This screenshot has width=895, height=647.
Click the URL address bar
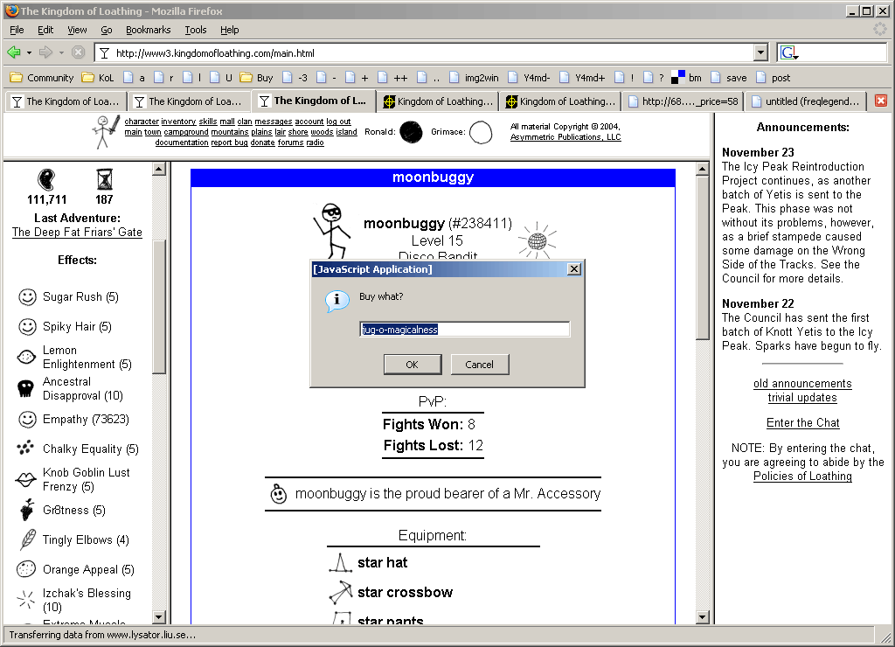pyautogui.click(x=425, y=53)
